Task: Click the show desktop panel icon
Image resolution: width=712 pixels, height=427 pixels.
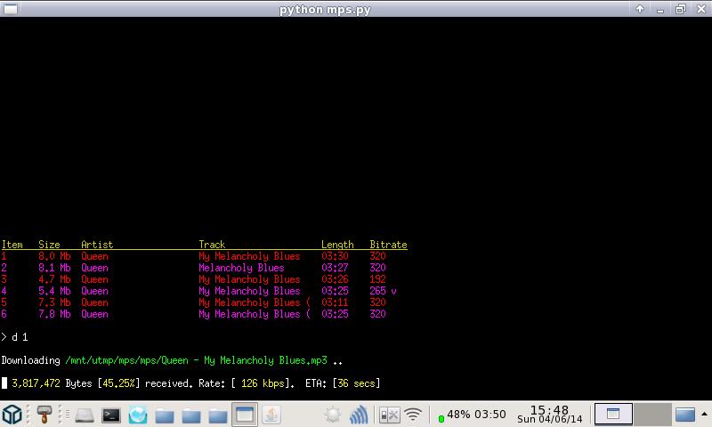Action: point(684,415)
